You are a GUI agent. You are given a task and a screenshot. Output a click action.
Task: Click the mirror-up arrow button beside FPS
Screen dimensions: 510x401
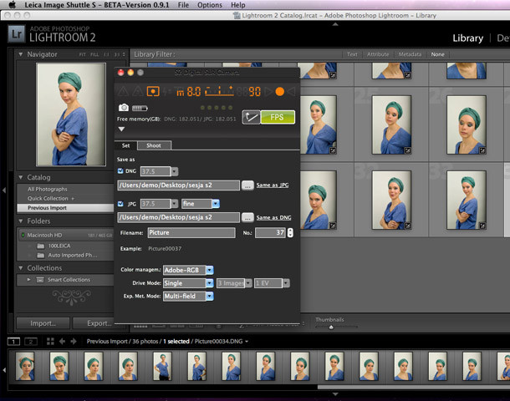click(251, 117)
